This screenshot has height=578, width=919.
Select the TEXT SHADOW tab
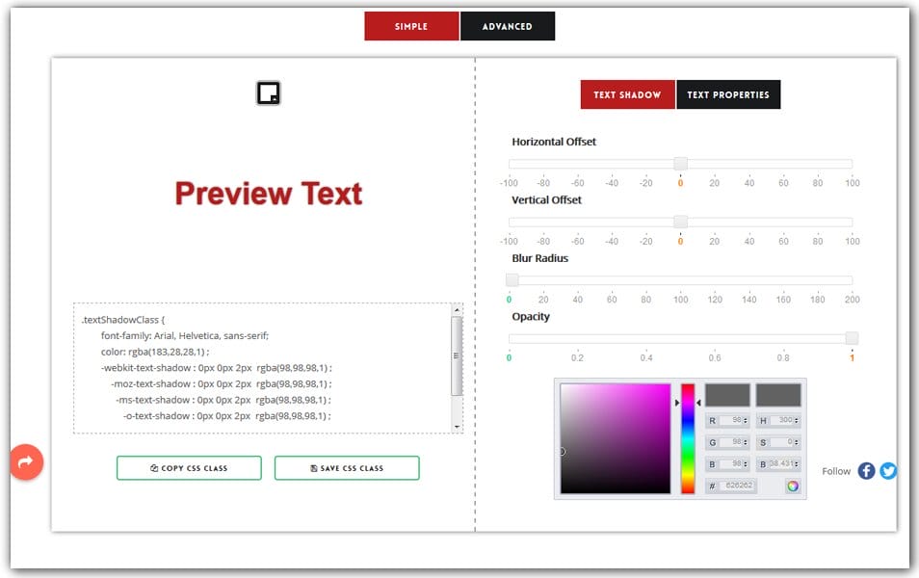tap(627, 95)
